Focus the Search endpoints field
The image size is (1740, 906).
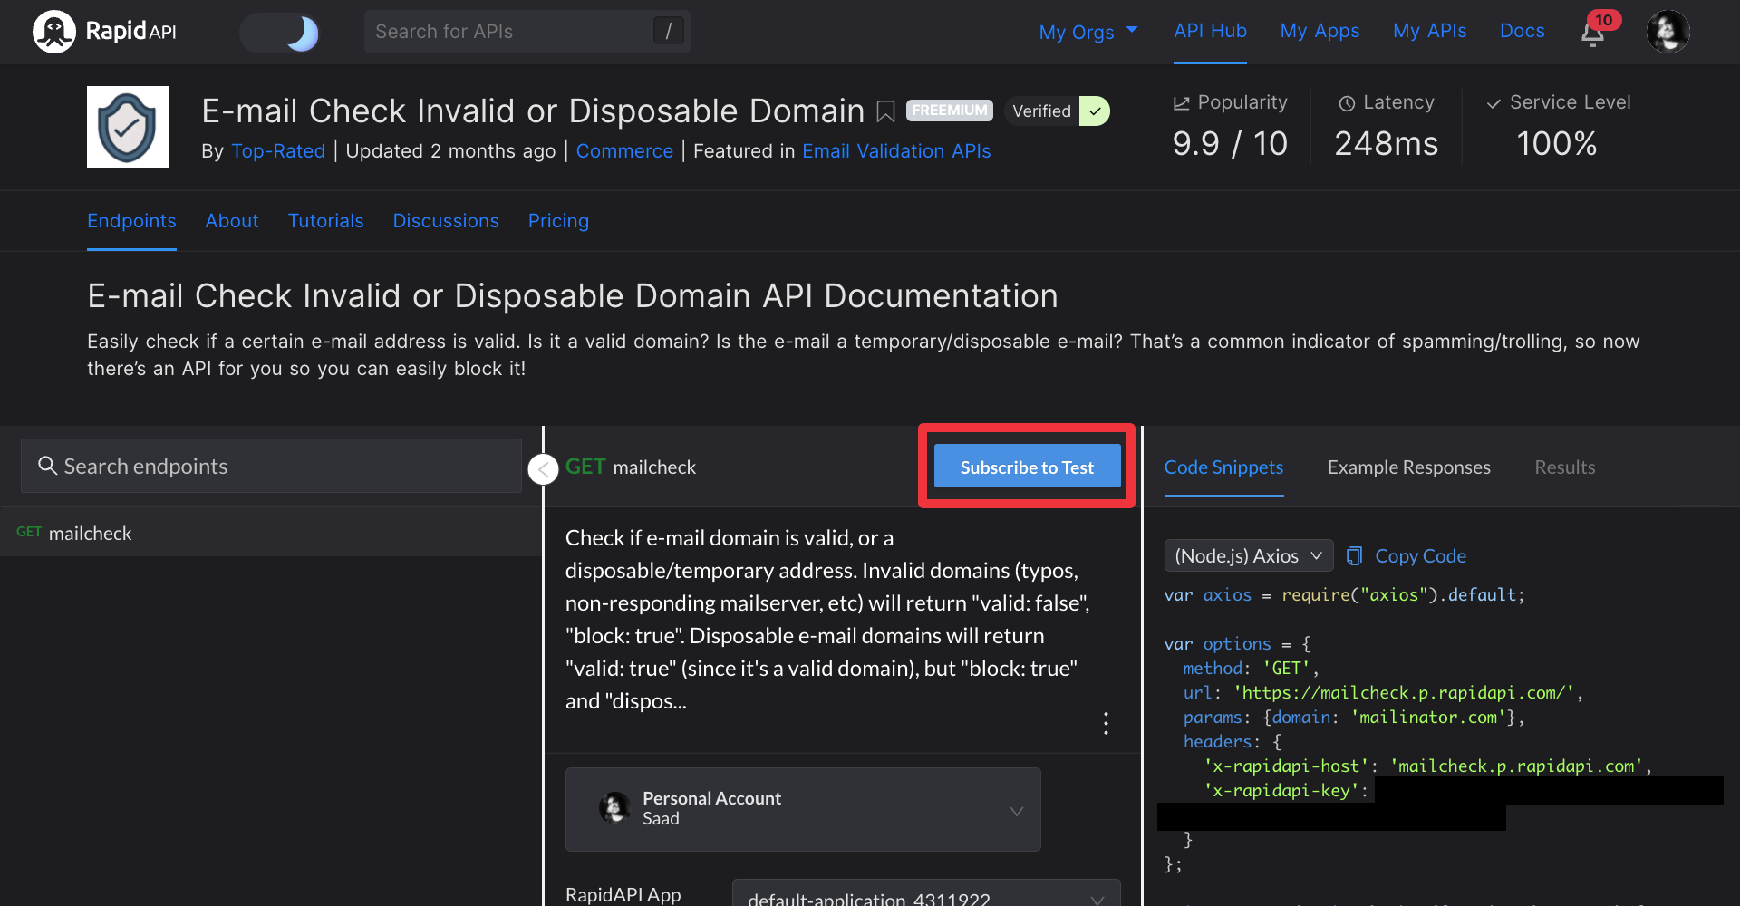271,466
